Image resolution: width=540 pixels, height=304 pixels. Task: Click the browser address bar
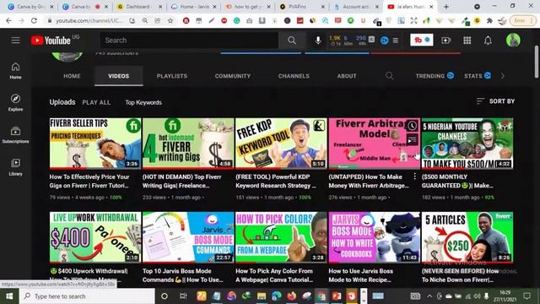[89, 20]
